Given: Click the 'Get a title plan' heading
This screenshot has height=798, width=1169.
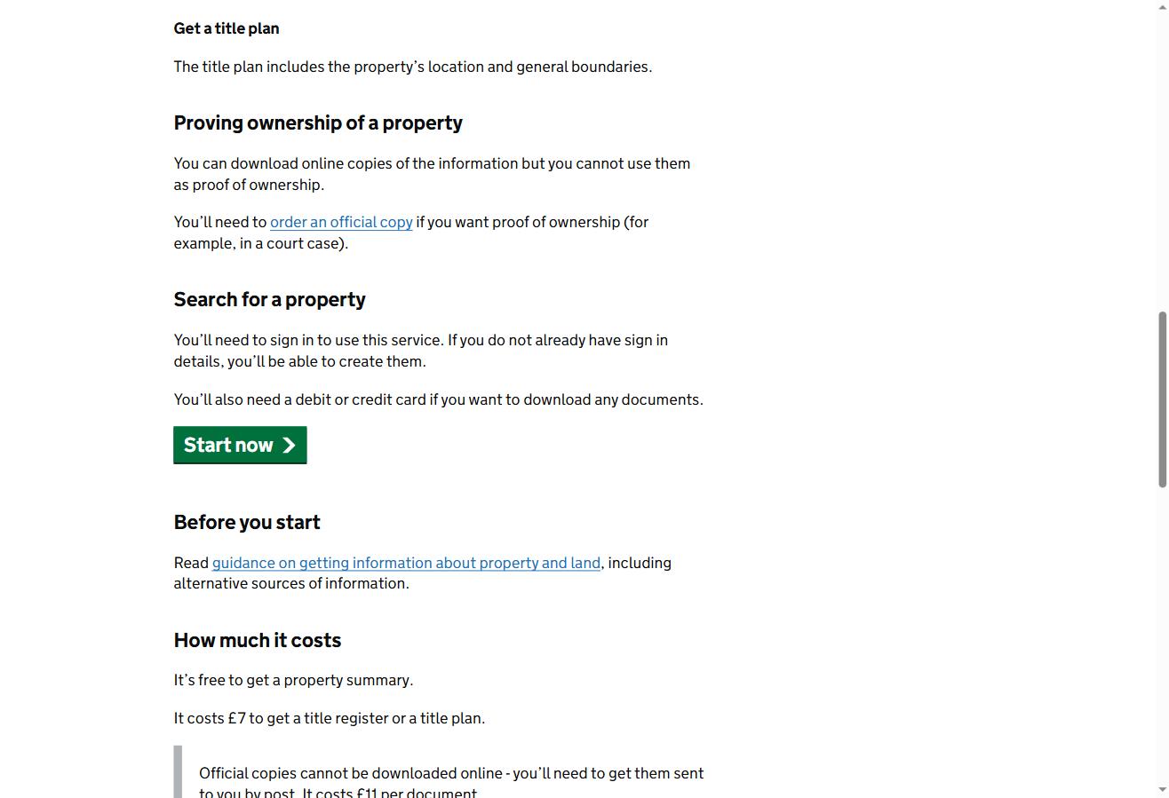Looking at the screenshot, I should pyautogui.click(x=227, y=28).
